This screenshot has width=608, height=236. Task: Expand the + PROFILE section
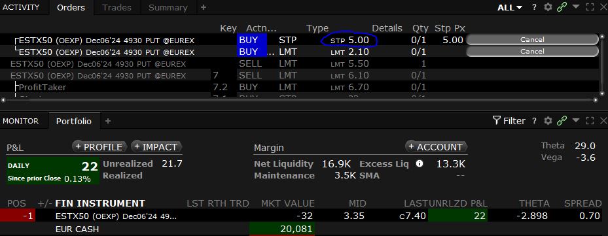pyautogui.click(x=99, y=147)
